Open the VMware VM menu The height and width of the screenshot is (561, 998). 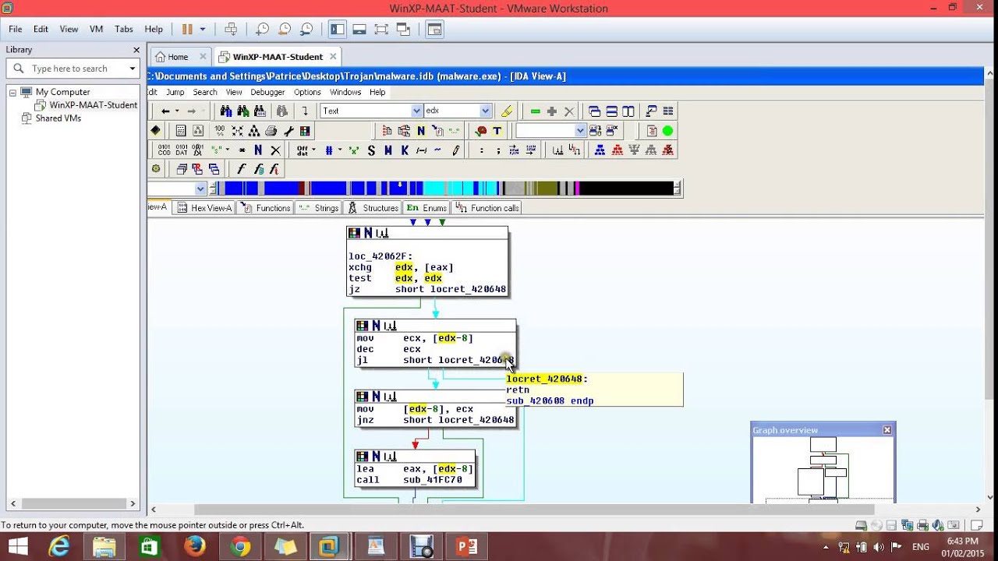[x=96, y=29]
